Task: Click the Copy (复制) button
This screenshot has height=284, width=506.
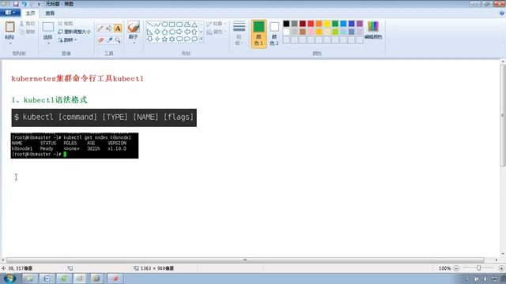Action: pos(27,32)
